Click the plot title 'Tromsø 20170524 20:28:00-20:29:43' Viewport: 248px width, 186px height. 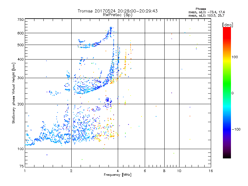117,11
